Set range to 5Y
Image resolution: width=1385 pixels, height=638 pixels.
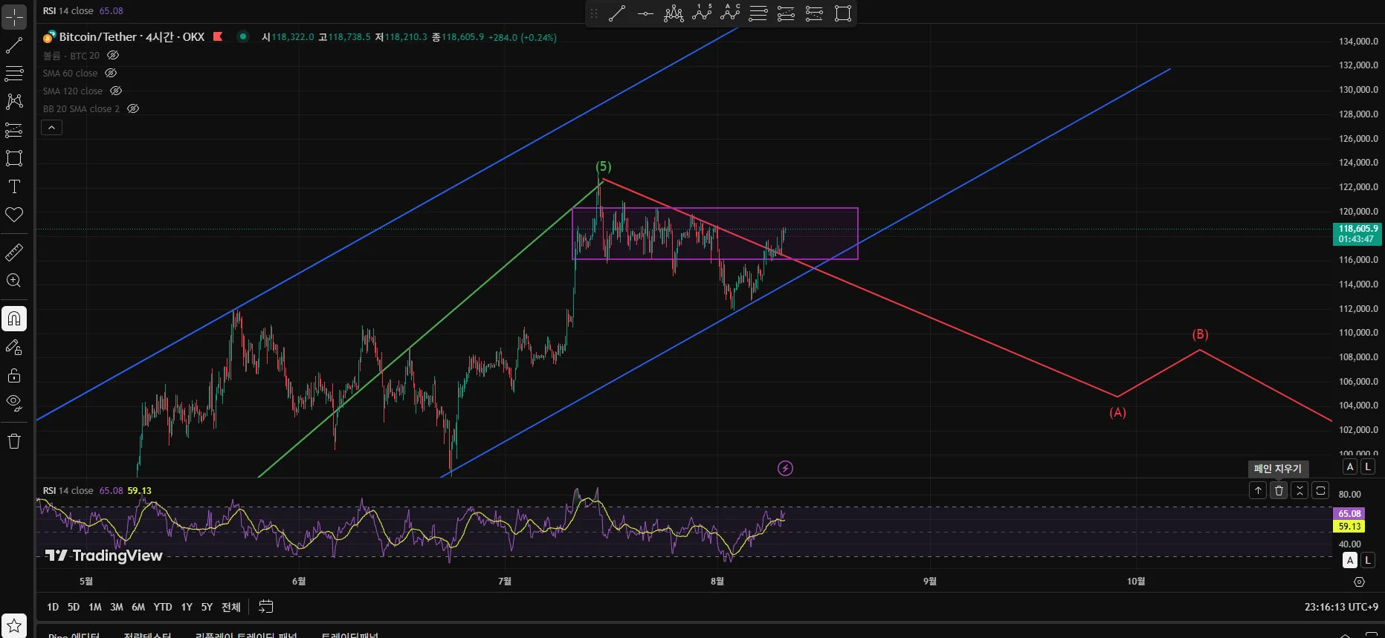(207, 607)
